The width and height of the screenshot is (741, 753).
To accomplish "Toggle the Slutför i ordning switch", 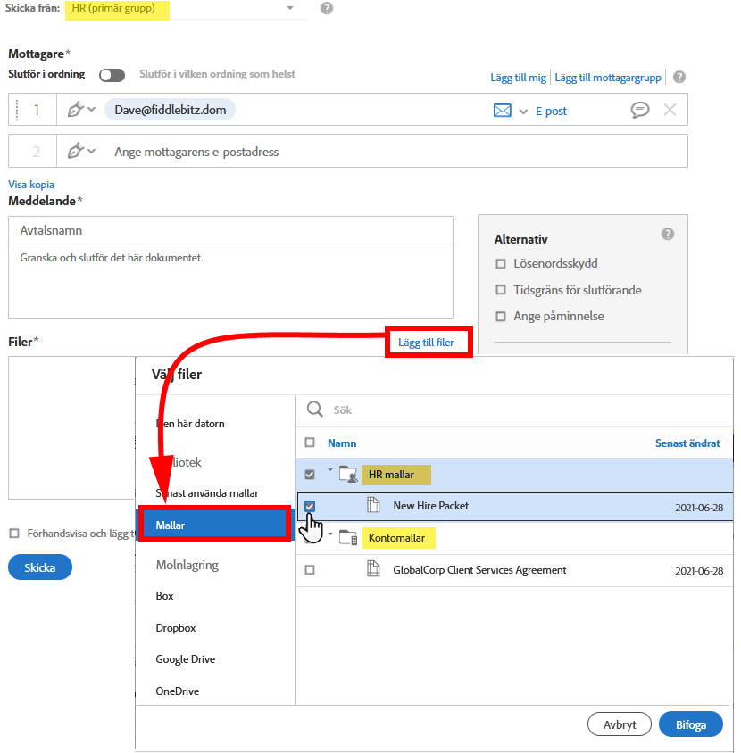I will click(112, 75).
